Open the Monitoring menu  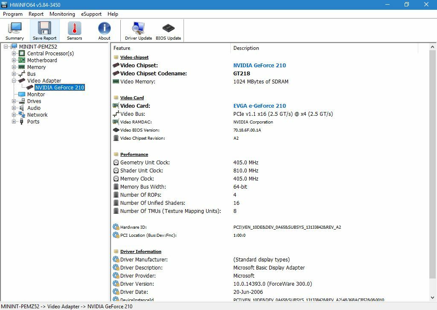click(62, 14)
